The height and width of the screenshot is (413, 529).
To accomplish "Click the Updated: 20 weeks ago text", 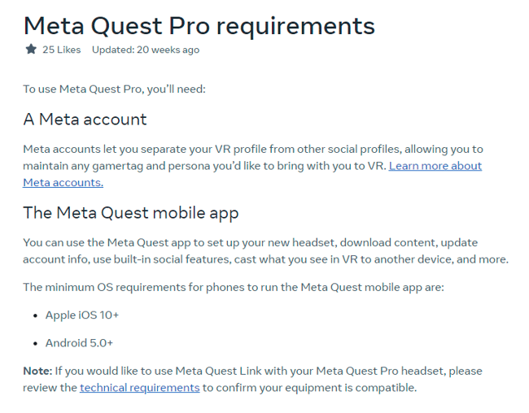I will pos(146,50).
